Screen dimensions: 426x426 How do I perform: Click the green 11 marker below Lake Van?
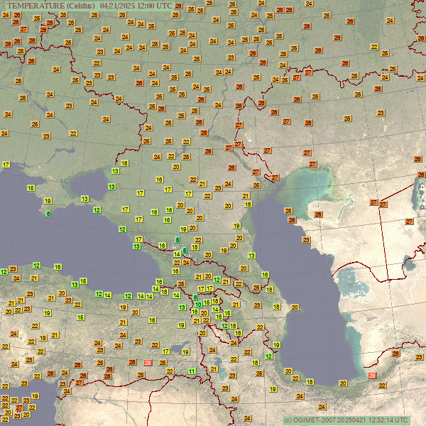pos(192,371)
